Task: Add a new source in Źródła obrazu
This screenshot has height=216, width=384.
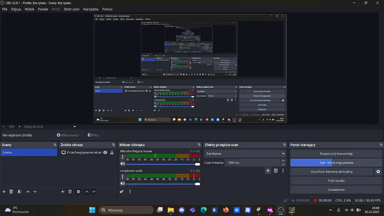Action: pos(63,192)
